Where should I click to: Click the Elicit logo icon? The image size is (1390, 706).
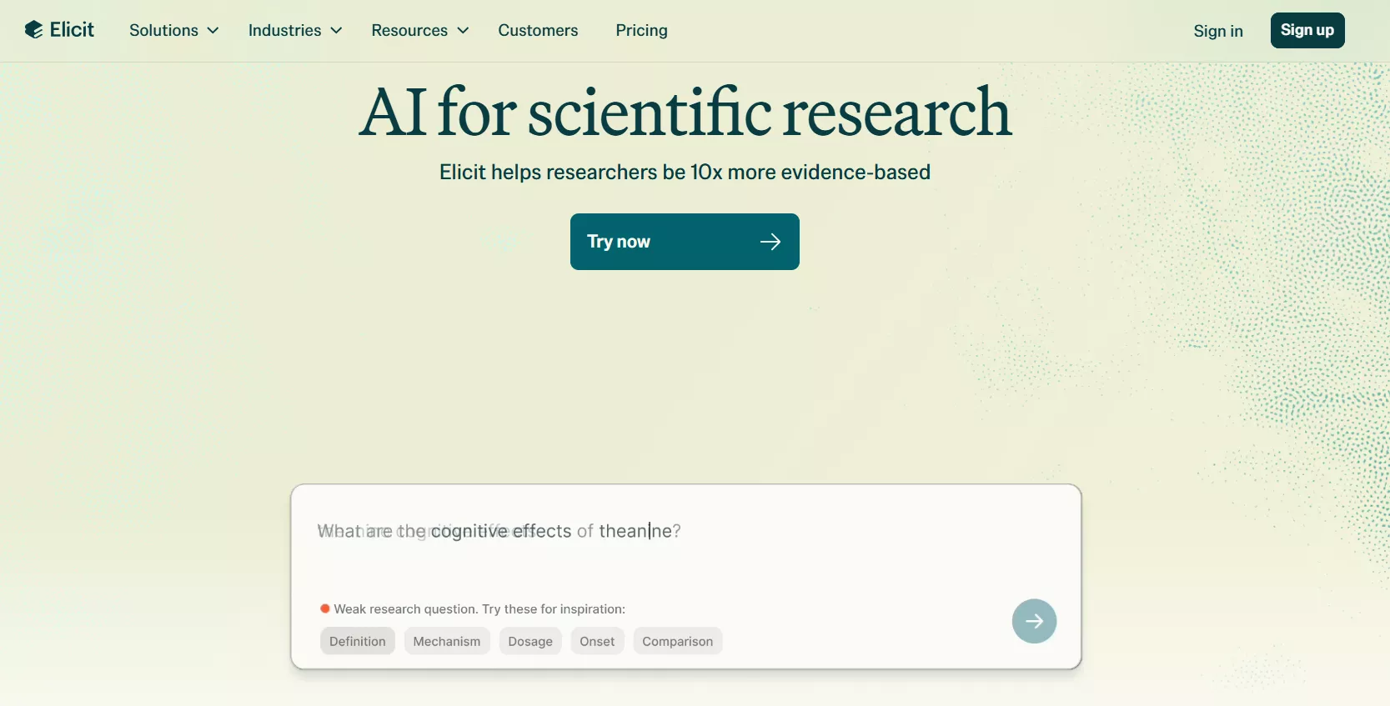pyautogui.click(x=34, y=30)
